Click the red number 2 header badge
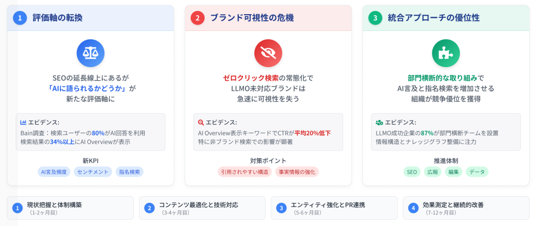Screen dimensions: 537x226 (197, 18)
